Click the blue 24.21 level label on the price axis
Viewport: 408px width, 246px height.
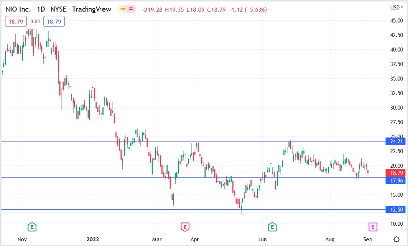point(395,142)
